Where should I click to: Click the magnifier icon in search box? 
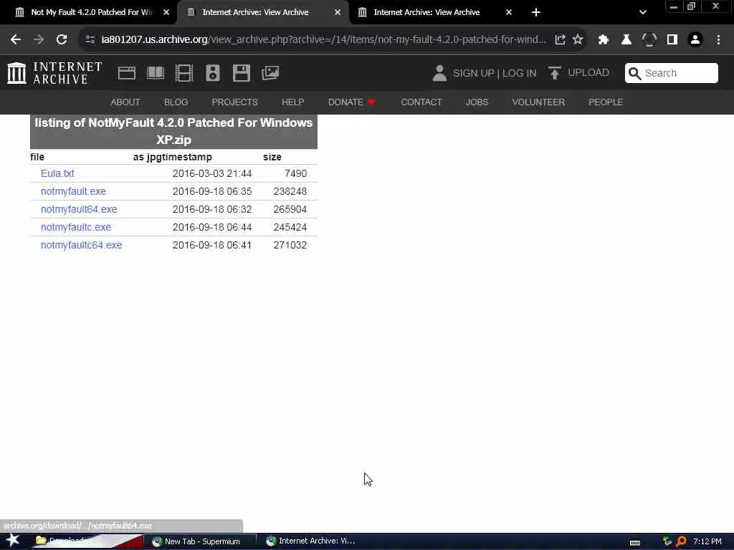click(634, 74)
